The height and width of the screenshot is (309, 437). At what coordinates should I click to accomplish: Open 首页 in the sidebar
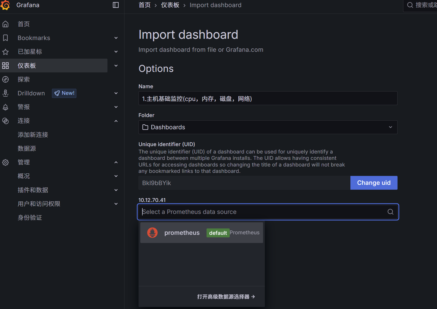(24, 24)
